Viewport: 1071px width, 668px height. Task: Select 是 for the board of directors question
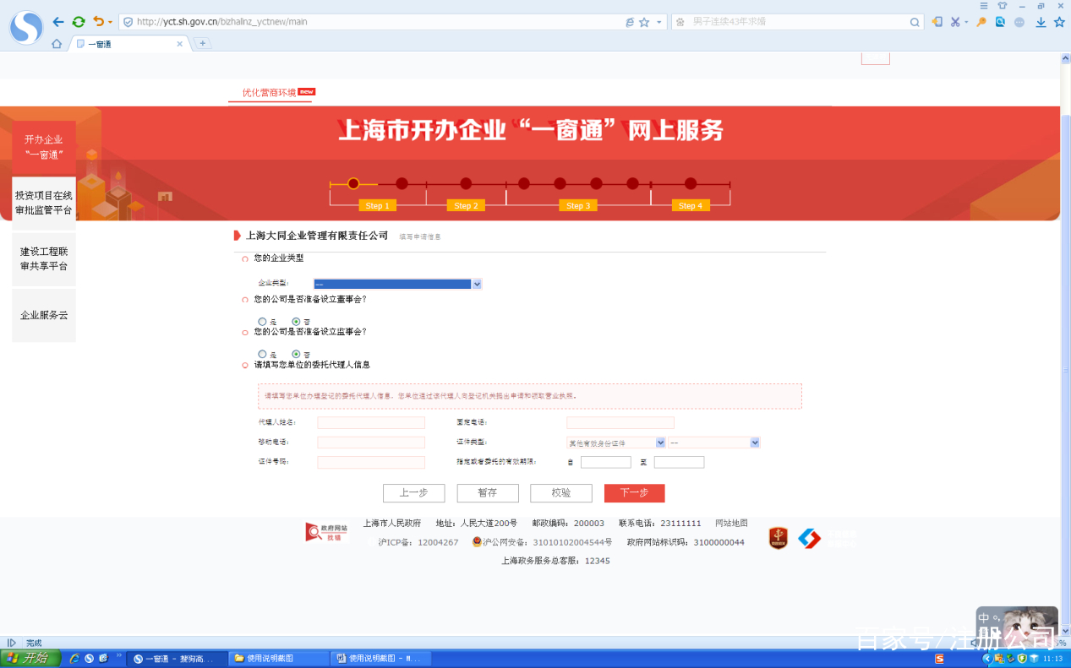coord(262,321)
